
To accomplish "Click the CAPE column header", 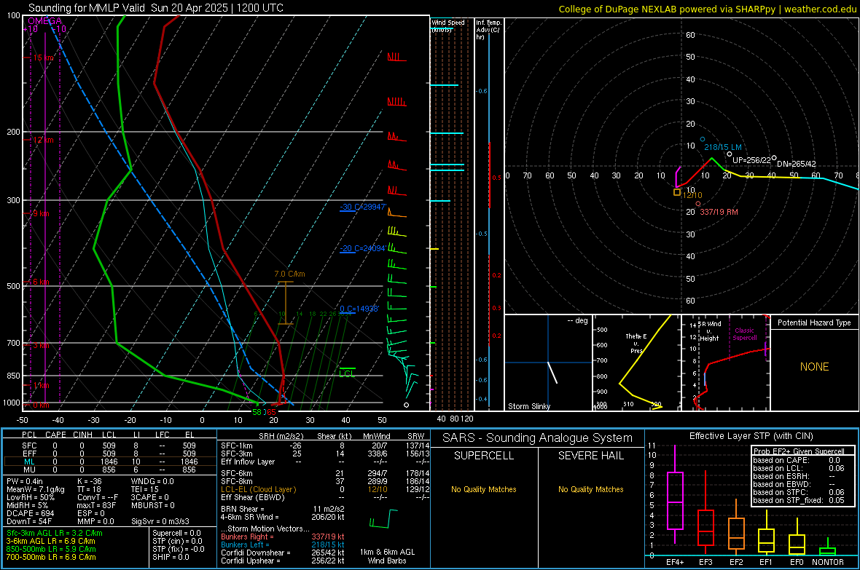I will coord(55,435).
